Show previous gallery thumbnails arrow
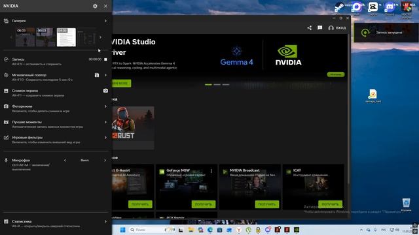 [11, 37]
